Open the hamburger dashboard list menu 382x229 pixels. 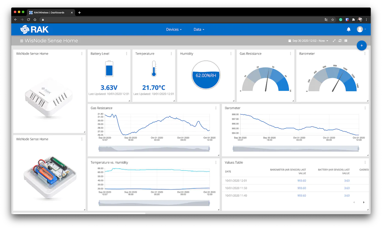tap(21, 41)
